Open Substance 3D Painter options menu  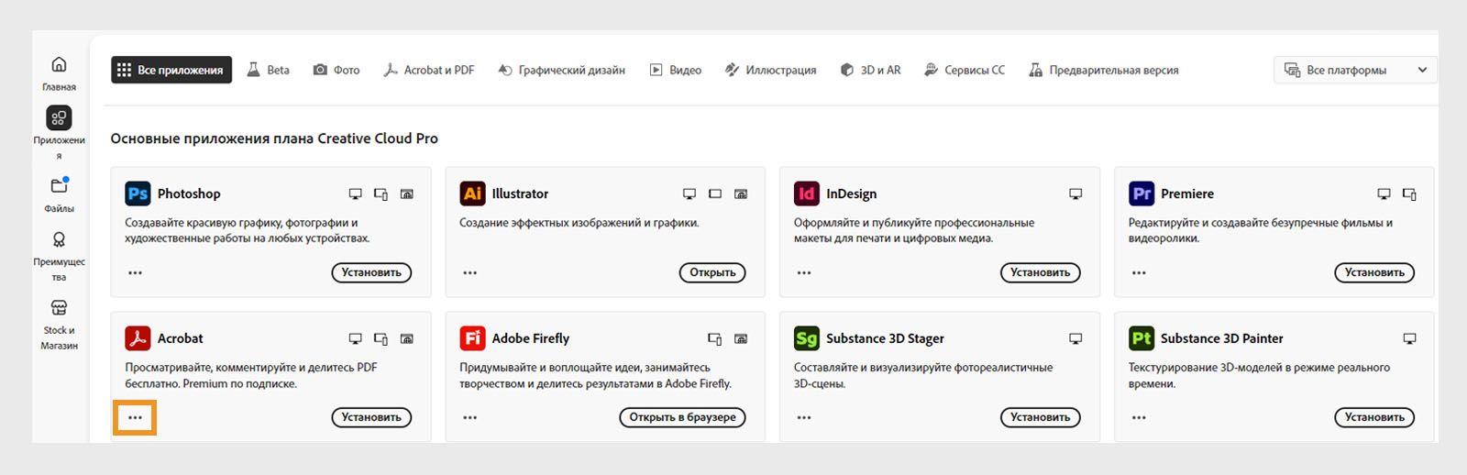(1139, 417)
